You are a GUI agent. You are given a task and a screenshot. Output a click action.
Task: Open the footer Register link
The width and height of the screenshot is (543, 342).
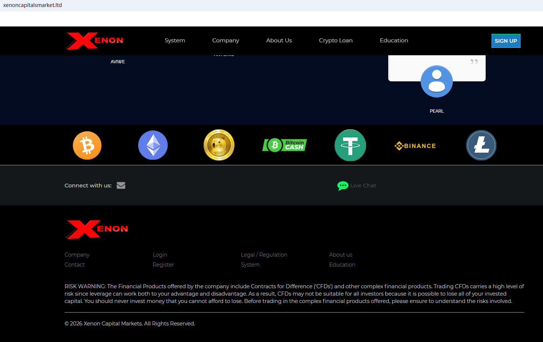[163, 265]
